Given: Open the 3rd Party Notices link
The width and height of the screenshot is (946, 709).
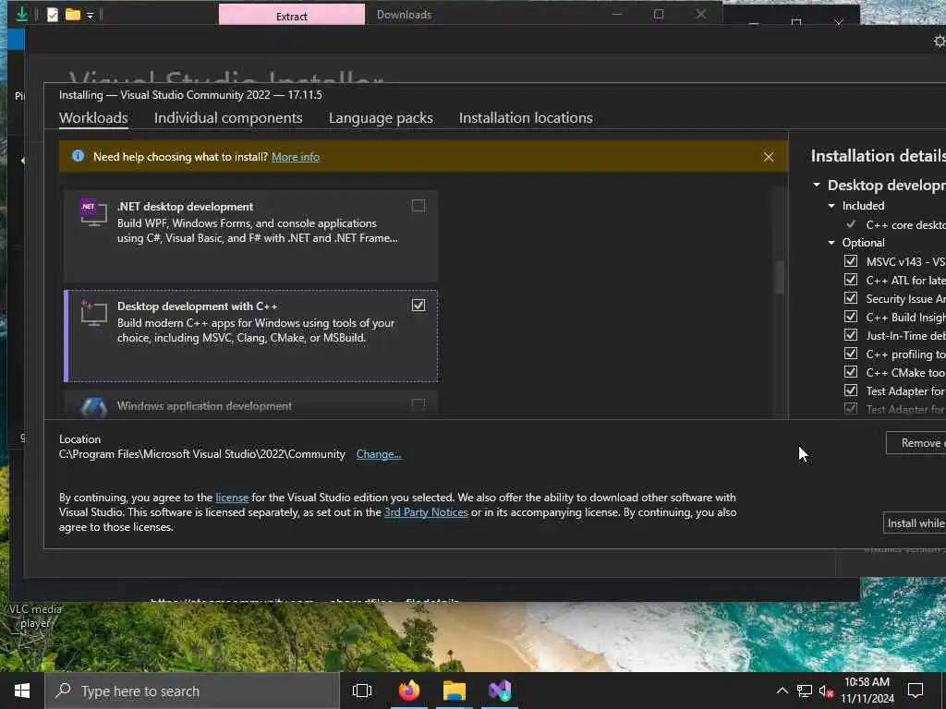Looking at the screenshot, I should (426, 511).
